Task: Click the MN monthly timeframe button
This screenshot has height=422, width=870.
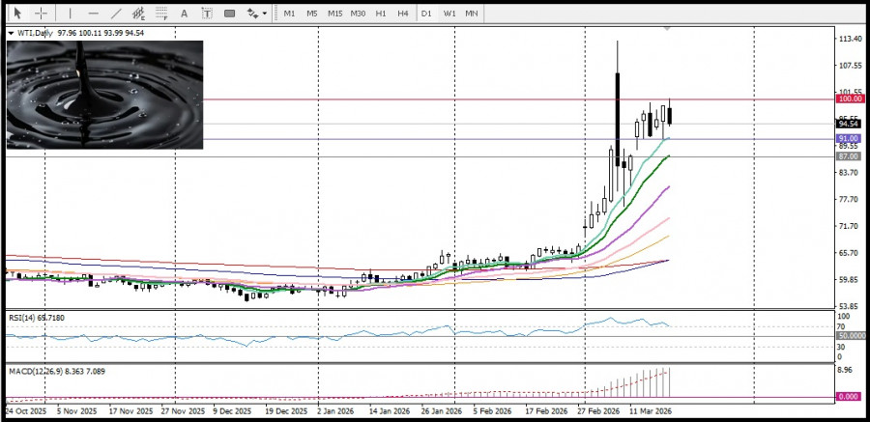Action: coord(471,14)
